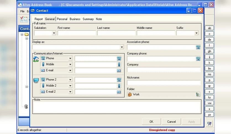Click the checklist toolbar icon in main window
The image size is (231, 134).
pos(24,19)
